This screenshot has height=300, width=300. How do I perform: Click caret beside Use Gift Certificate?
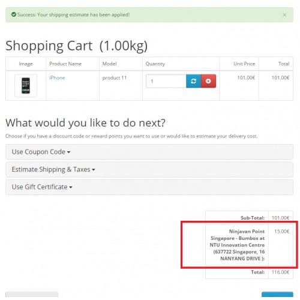coord(71,187)
